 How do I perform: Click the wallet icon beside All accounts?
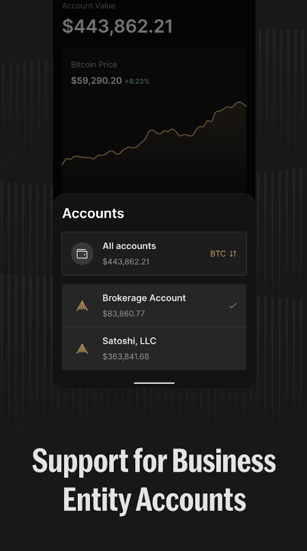pyautogui.click(x=82, y=254)
